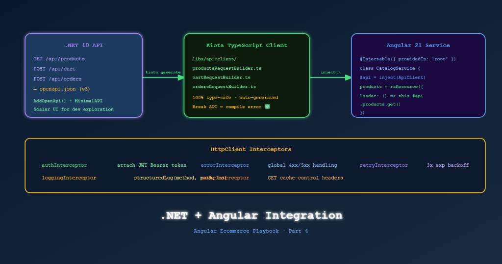Click the 'AddOpenApi() + MinimalAPI' text
Screen dimensions: 502x264
[68, 101]
